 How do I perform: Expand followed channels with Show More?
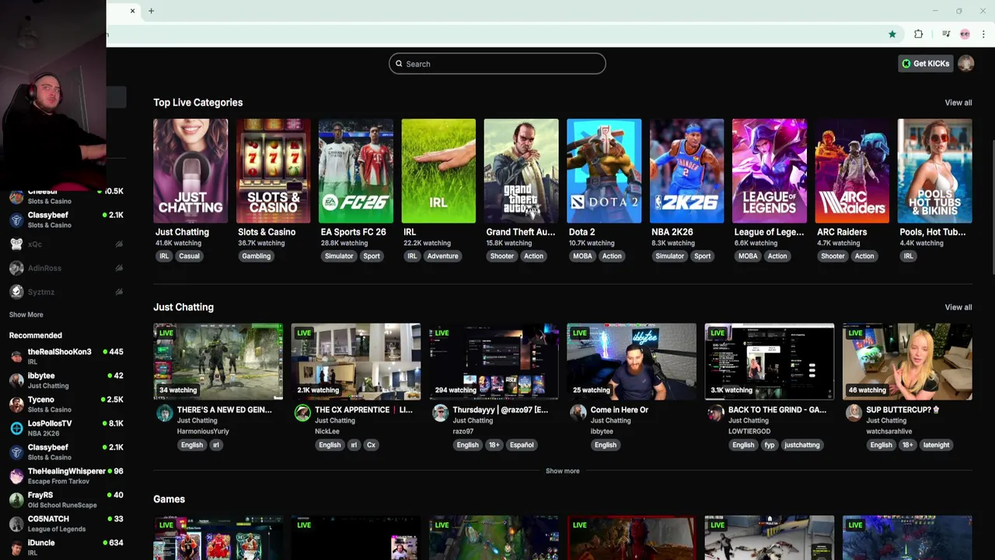(26, 315)
